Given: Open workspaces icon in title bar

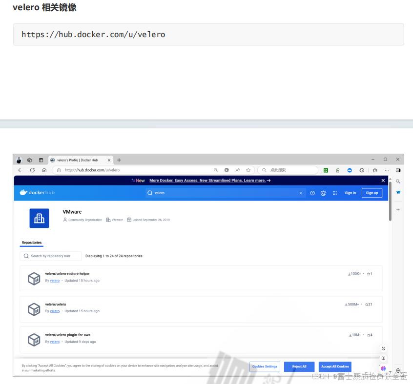Looking at the screenshot, I should click(30, 160).
